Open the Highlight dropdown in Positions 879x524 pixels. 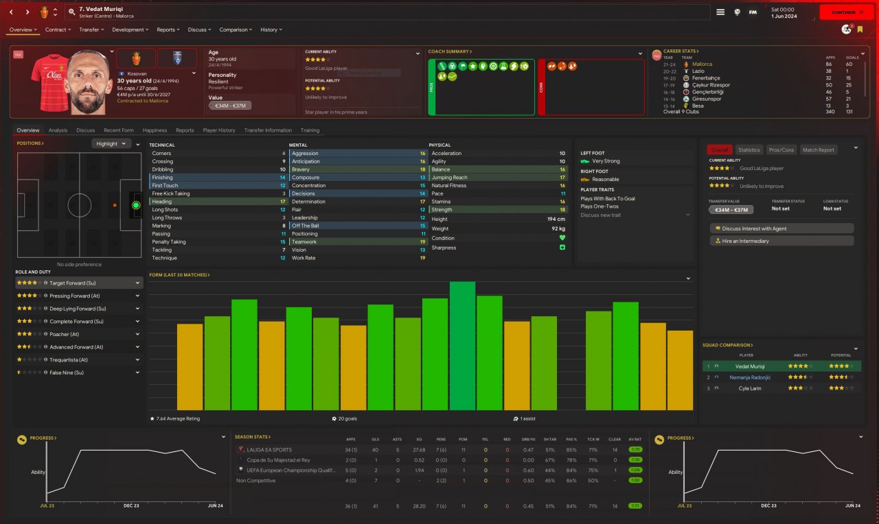coord(111,144)
